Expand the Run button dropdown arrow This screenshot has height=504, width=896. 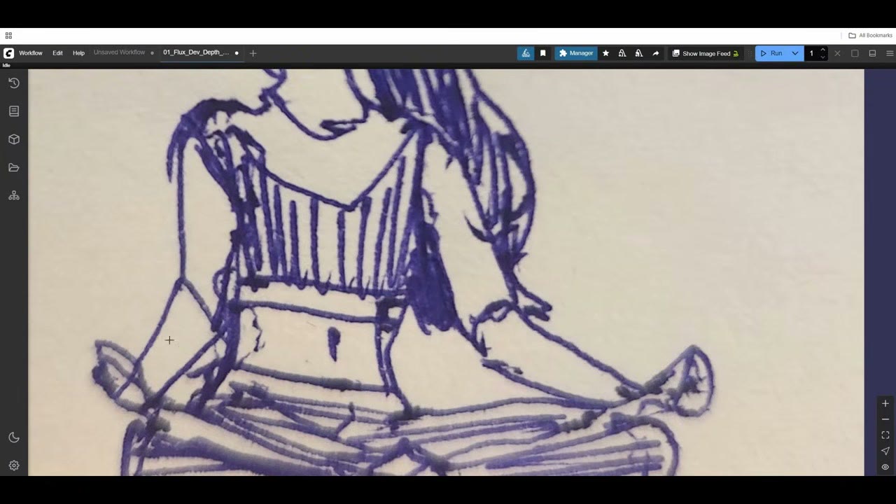pos(795,53)
